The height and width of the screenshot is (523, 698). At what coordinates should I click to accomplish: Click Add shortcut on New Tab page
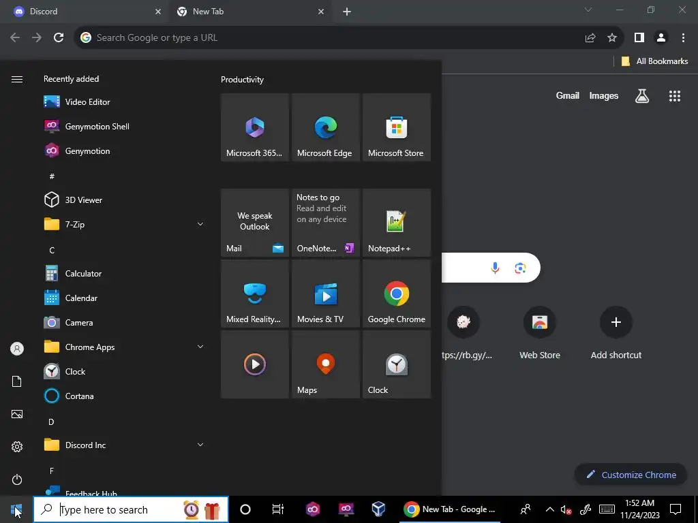(x=616, y=332)
